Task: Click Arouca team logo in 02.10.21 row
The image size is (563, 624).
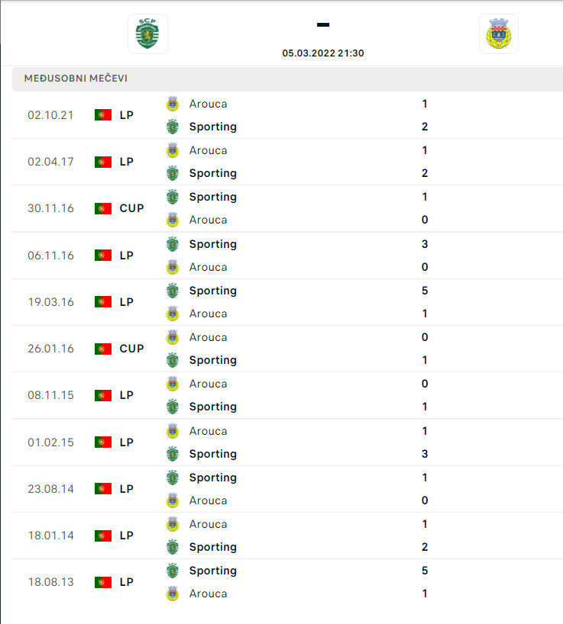Action: click(x=173, y=104)
